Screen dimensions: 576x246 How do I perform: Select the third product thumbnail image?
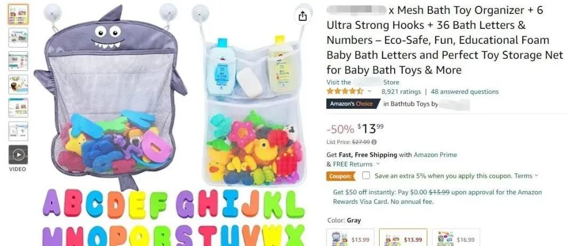(18, 61)
